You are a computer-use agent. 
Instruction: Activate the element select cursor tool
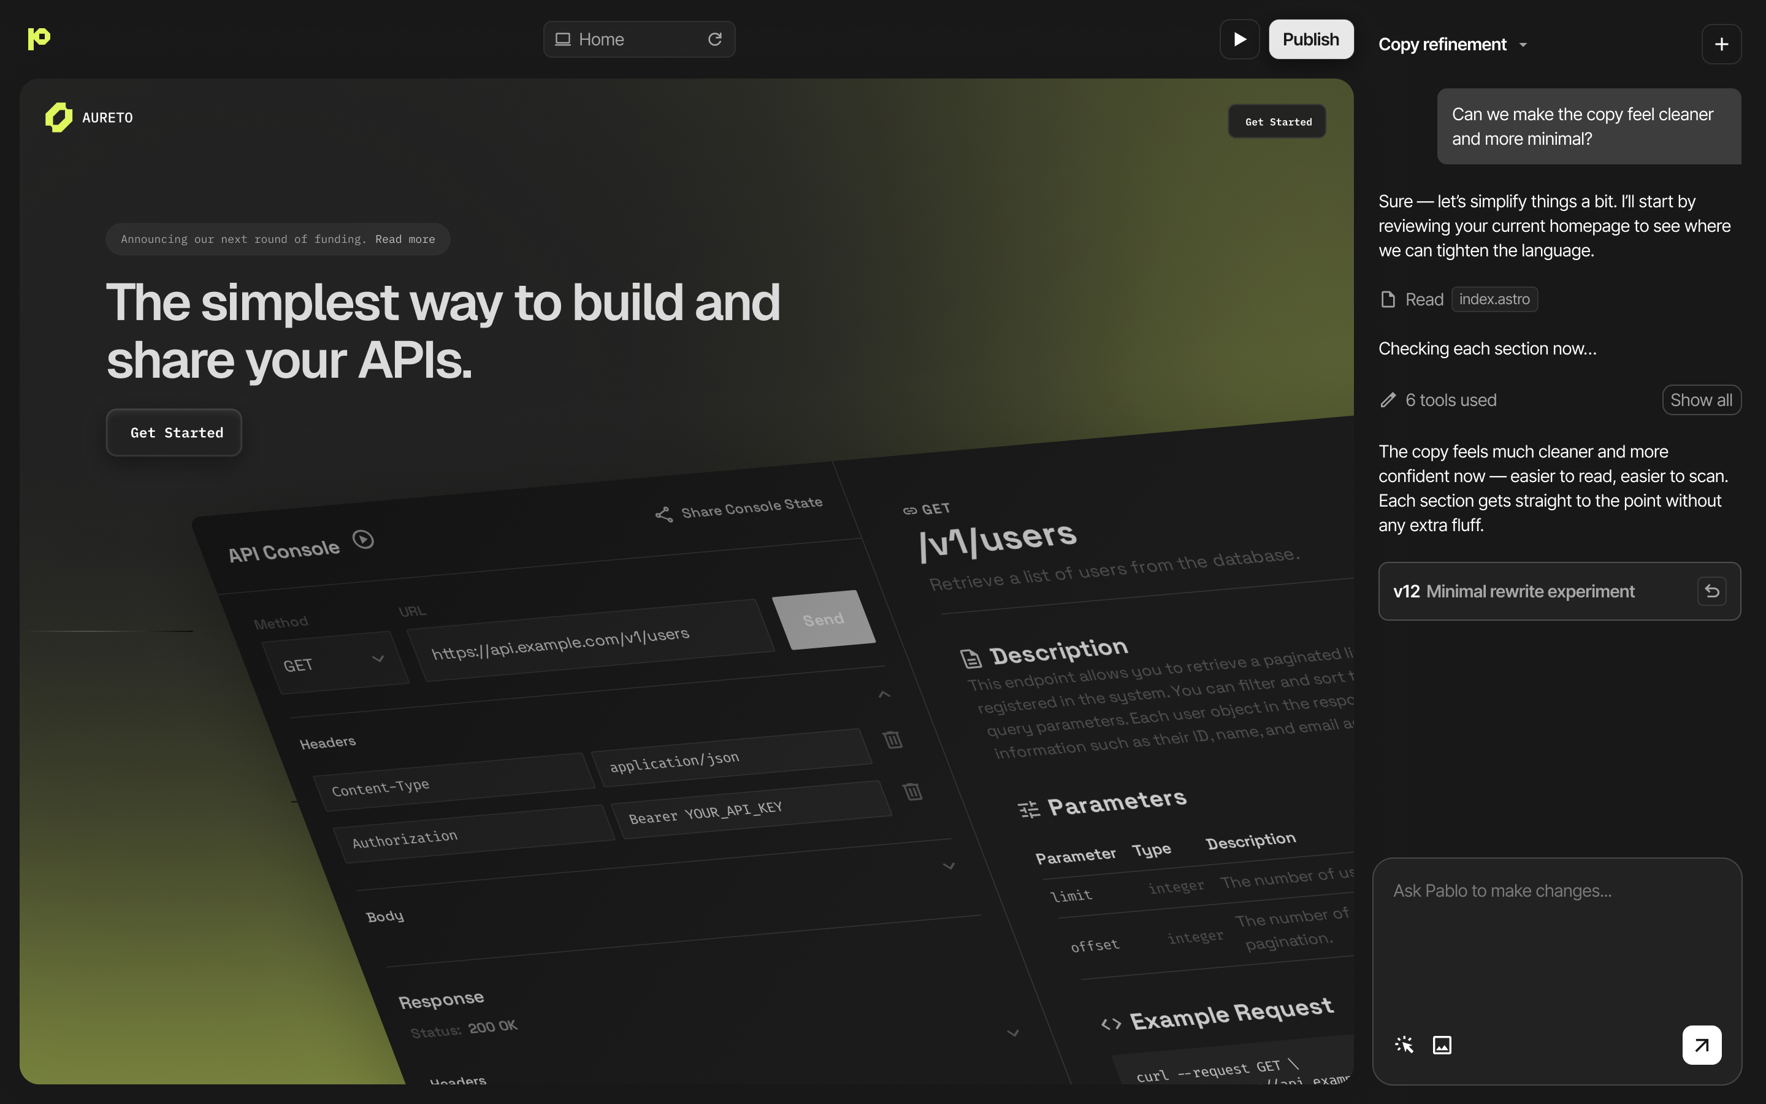tap(1404, 1045)
